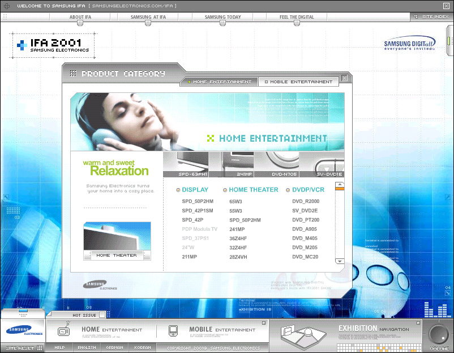The width and height of the screenshot is (454, 353).
Task: Select the SV-DVD1E product thumbnail
Action: point(322,164)
